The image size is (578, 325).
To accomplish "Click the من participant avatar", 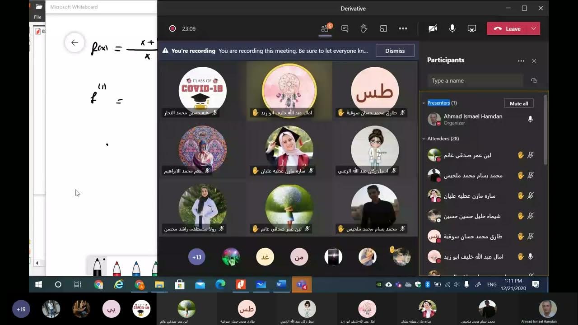I will click(299, 257).
